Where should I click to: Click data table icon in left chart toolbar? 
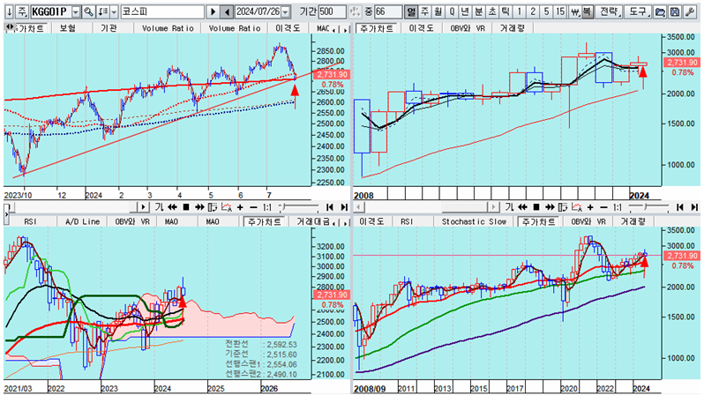(x=213, y=207)
